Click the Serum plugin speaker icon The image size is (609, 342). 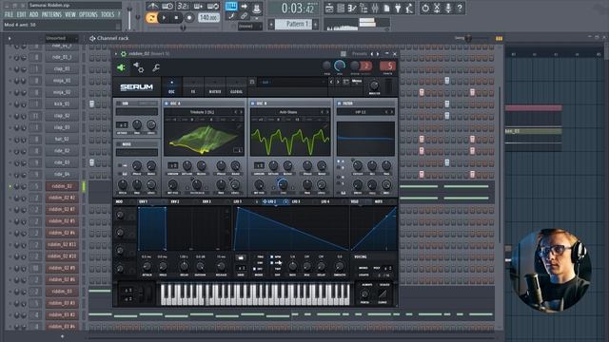click(x=121, y=67)
